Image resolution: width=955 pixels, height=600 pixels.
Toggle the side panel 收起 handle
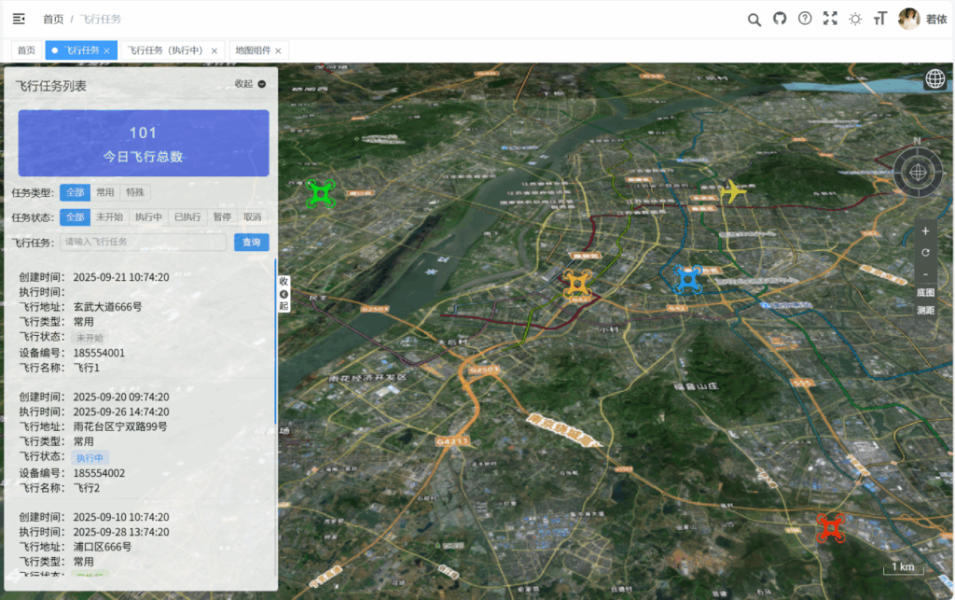coord(284,293)
